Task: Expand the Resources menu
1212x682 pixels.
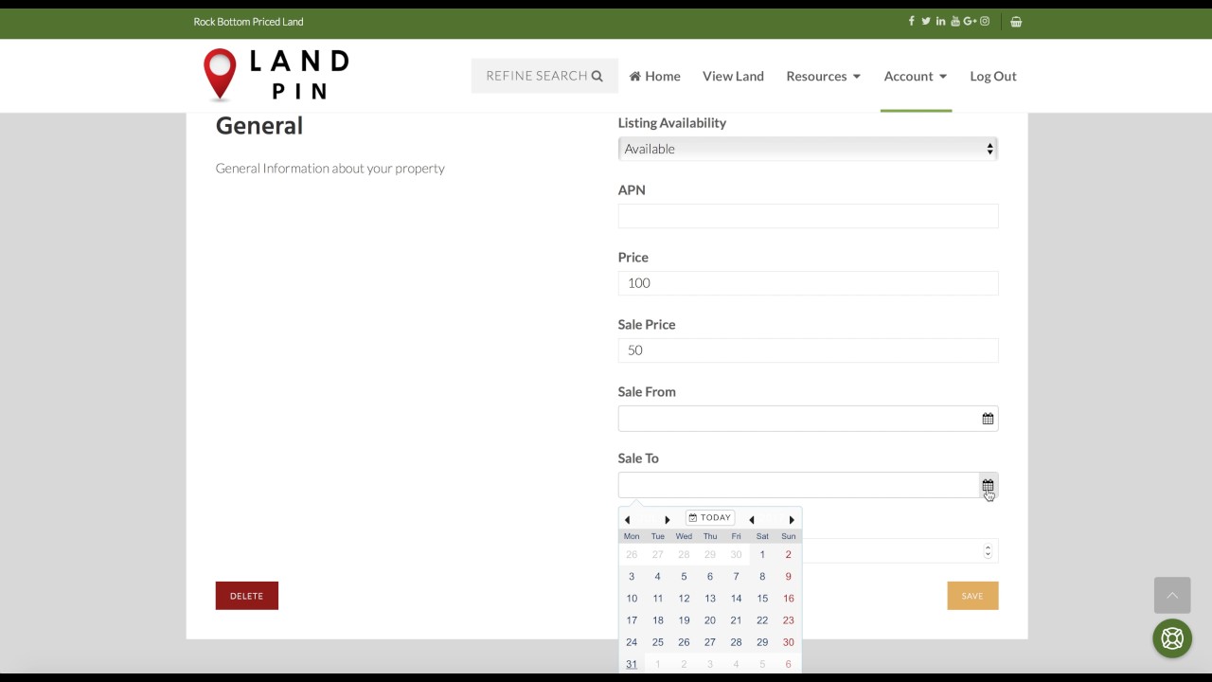Action: coord(823,76)
